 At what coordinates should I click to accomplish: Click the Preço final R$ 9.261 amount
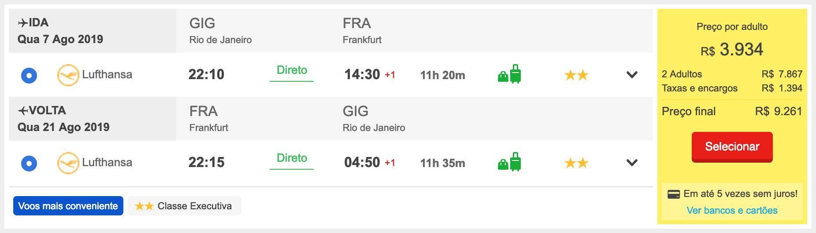(x=779, y=111)
